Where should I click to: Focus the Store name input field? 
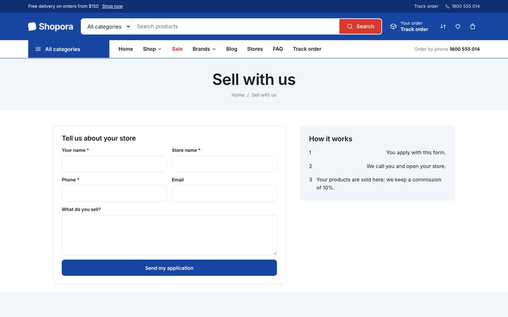[x=224, y=164]
